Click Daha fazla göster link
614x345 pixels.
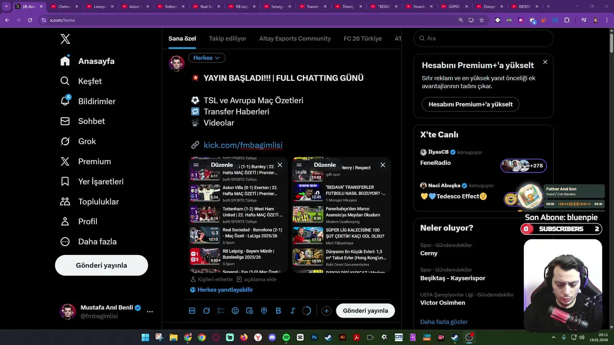(444, 322)
